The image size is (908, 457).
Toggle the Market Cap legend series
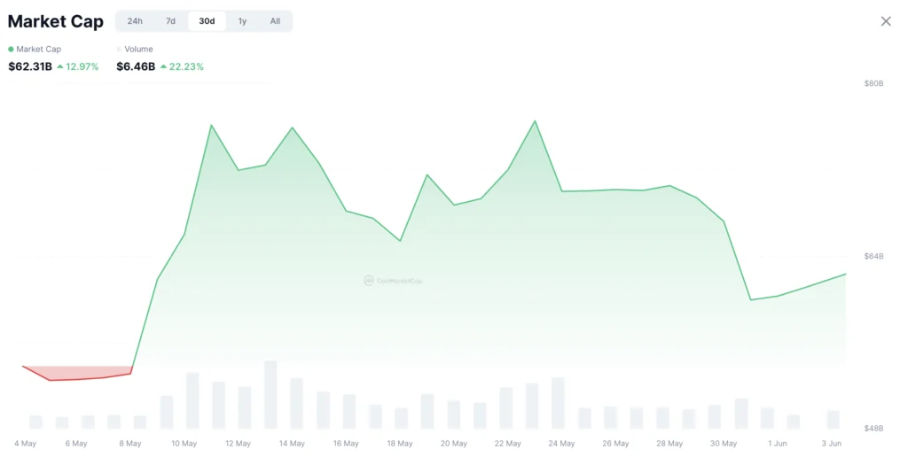coord(35,50)
